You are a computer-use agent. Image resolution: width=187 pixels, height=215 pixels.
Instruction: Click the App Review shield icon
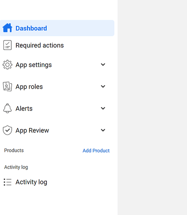tap(7, 130)
